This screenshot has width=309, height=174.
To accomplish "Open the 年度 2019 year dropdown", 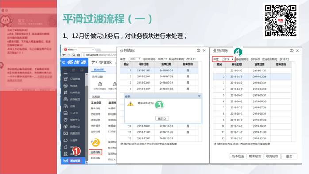I will (x=228, y=59).
